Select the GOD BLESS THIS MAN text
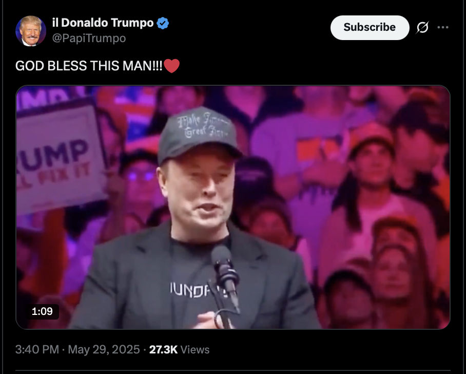The width and height of the screenshot is (466, 374). pos(89,66)
